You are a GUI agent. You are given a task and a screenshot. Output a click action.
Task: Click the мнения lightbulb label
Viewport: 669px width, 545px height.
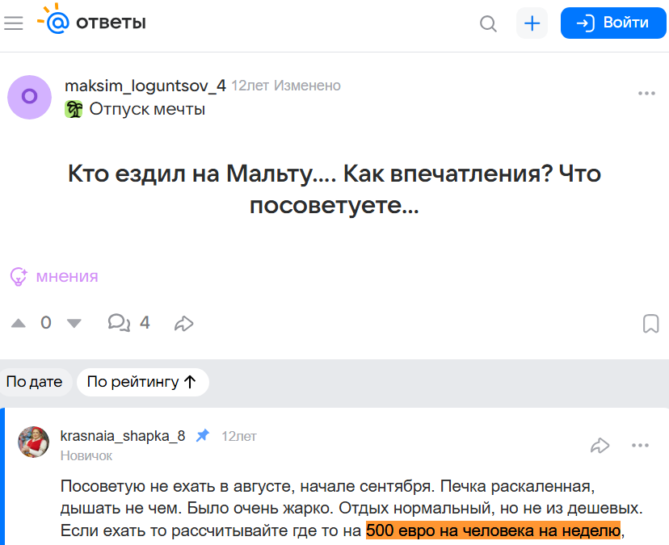pos(54,276)
